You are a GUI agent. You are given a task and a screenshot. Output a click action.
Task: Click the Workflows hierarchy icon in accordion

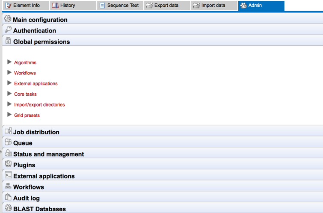[x=8, y=186]
